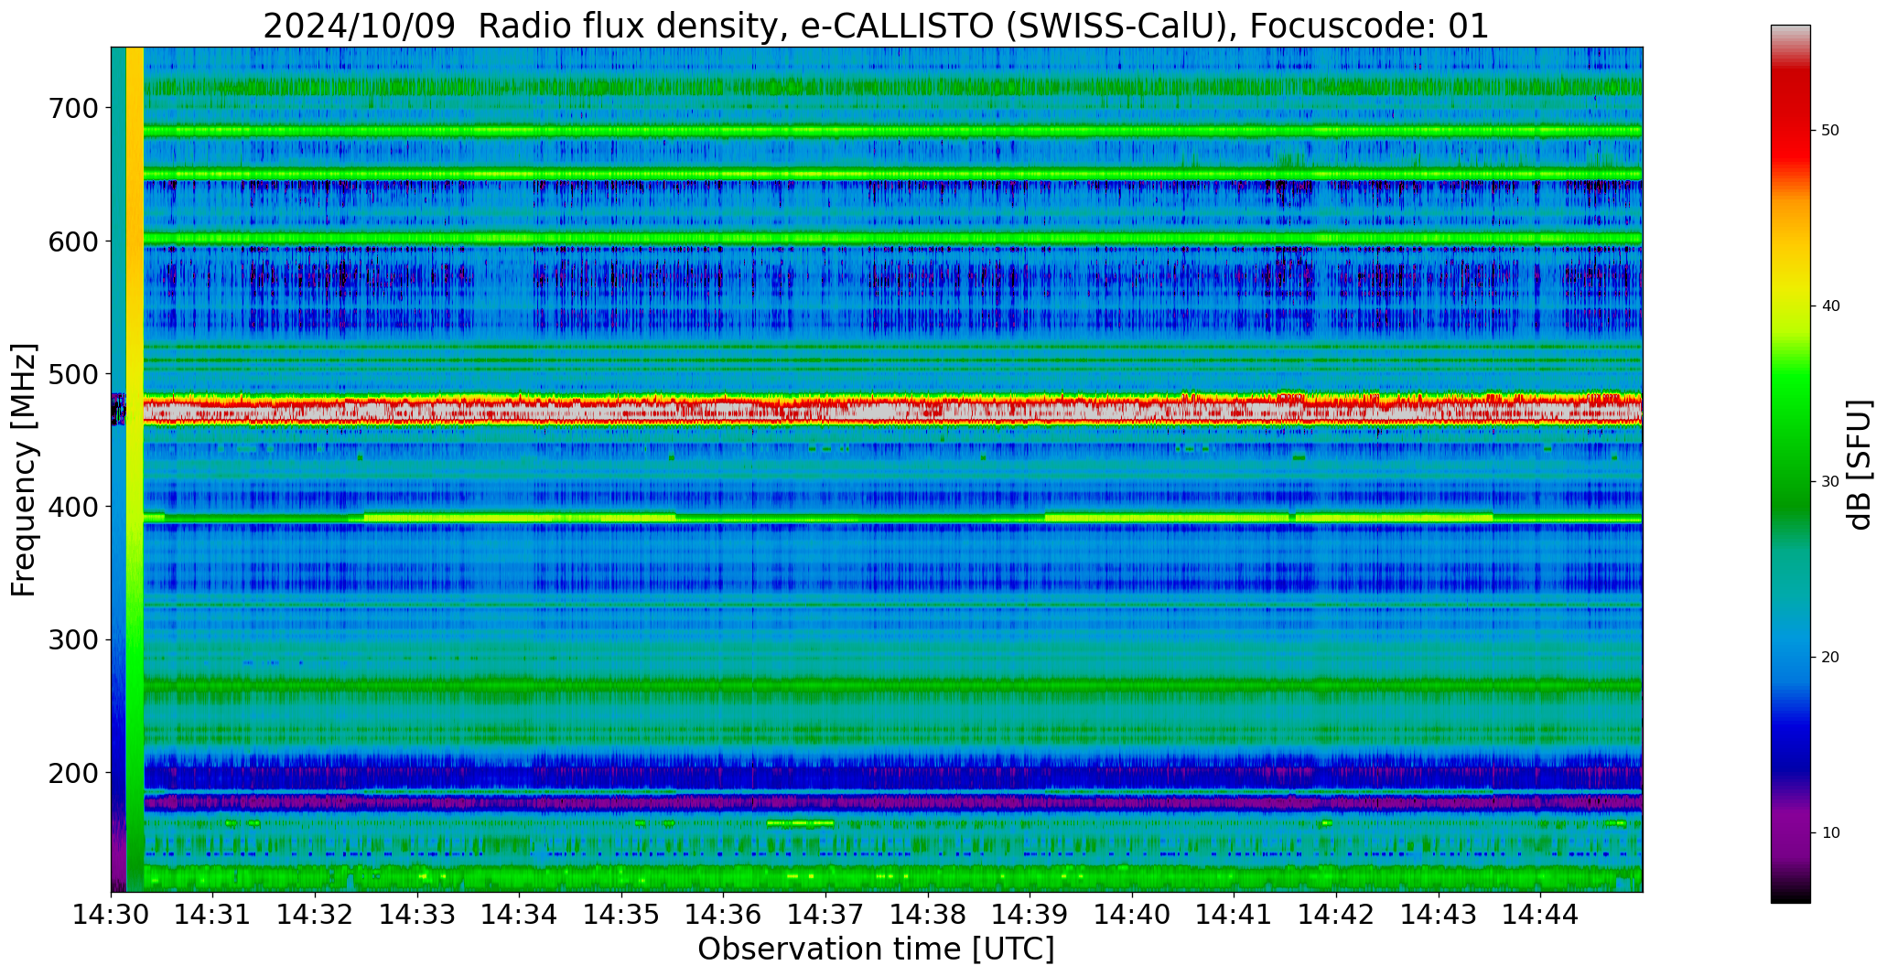Click the colorbar tick label 20
Screen dimensions: 1887x976
point(1830,658)
